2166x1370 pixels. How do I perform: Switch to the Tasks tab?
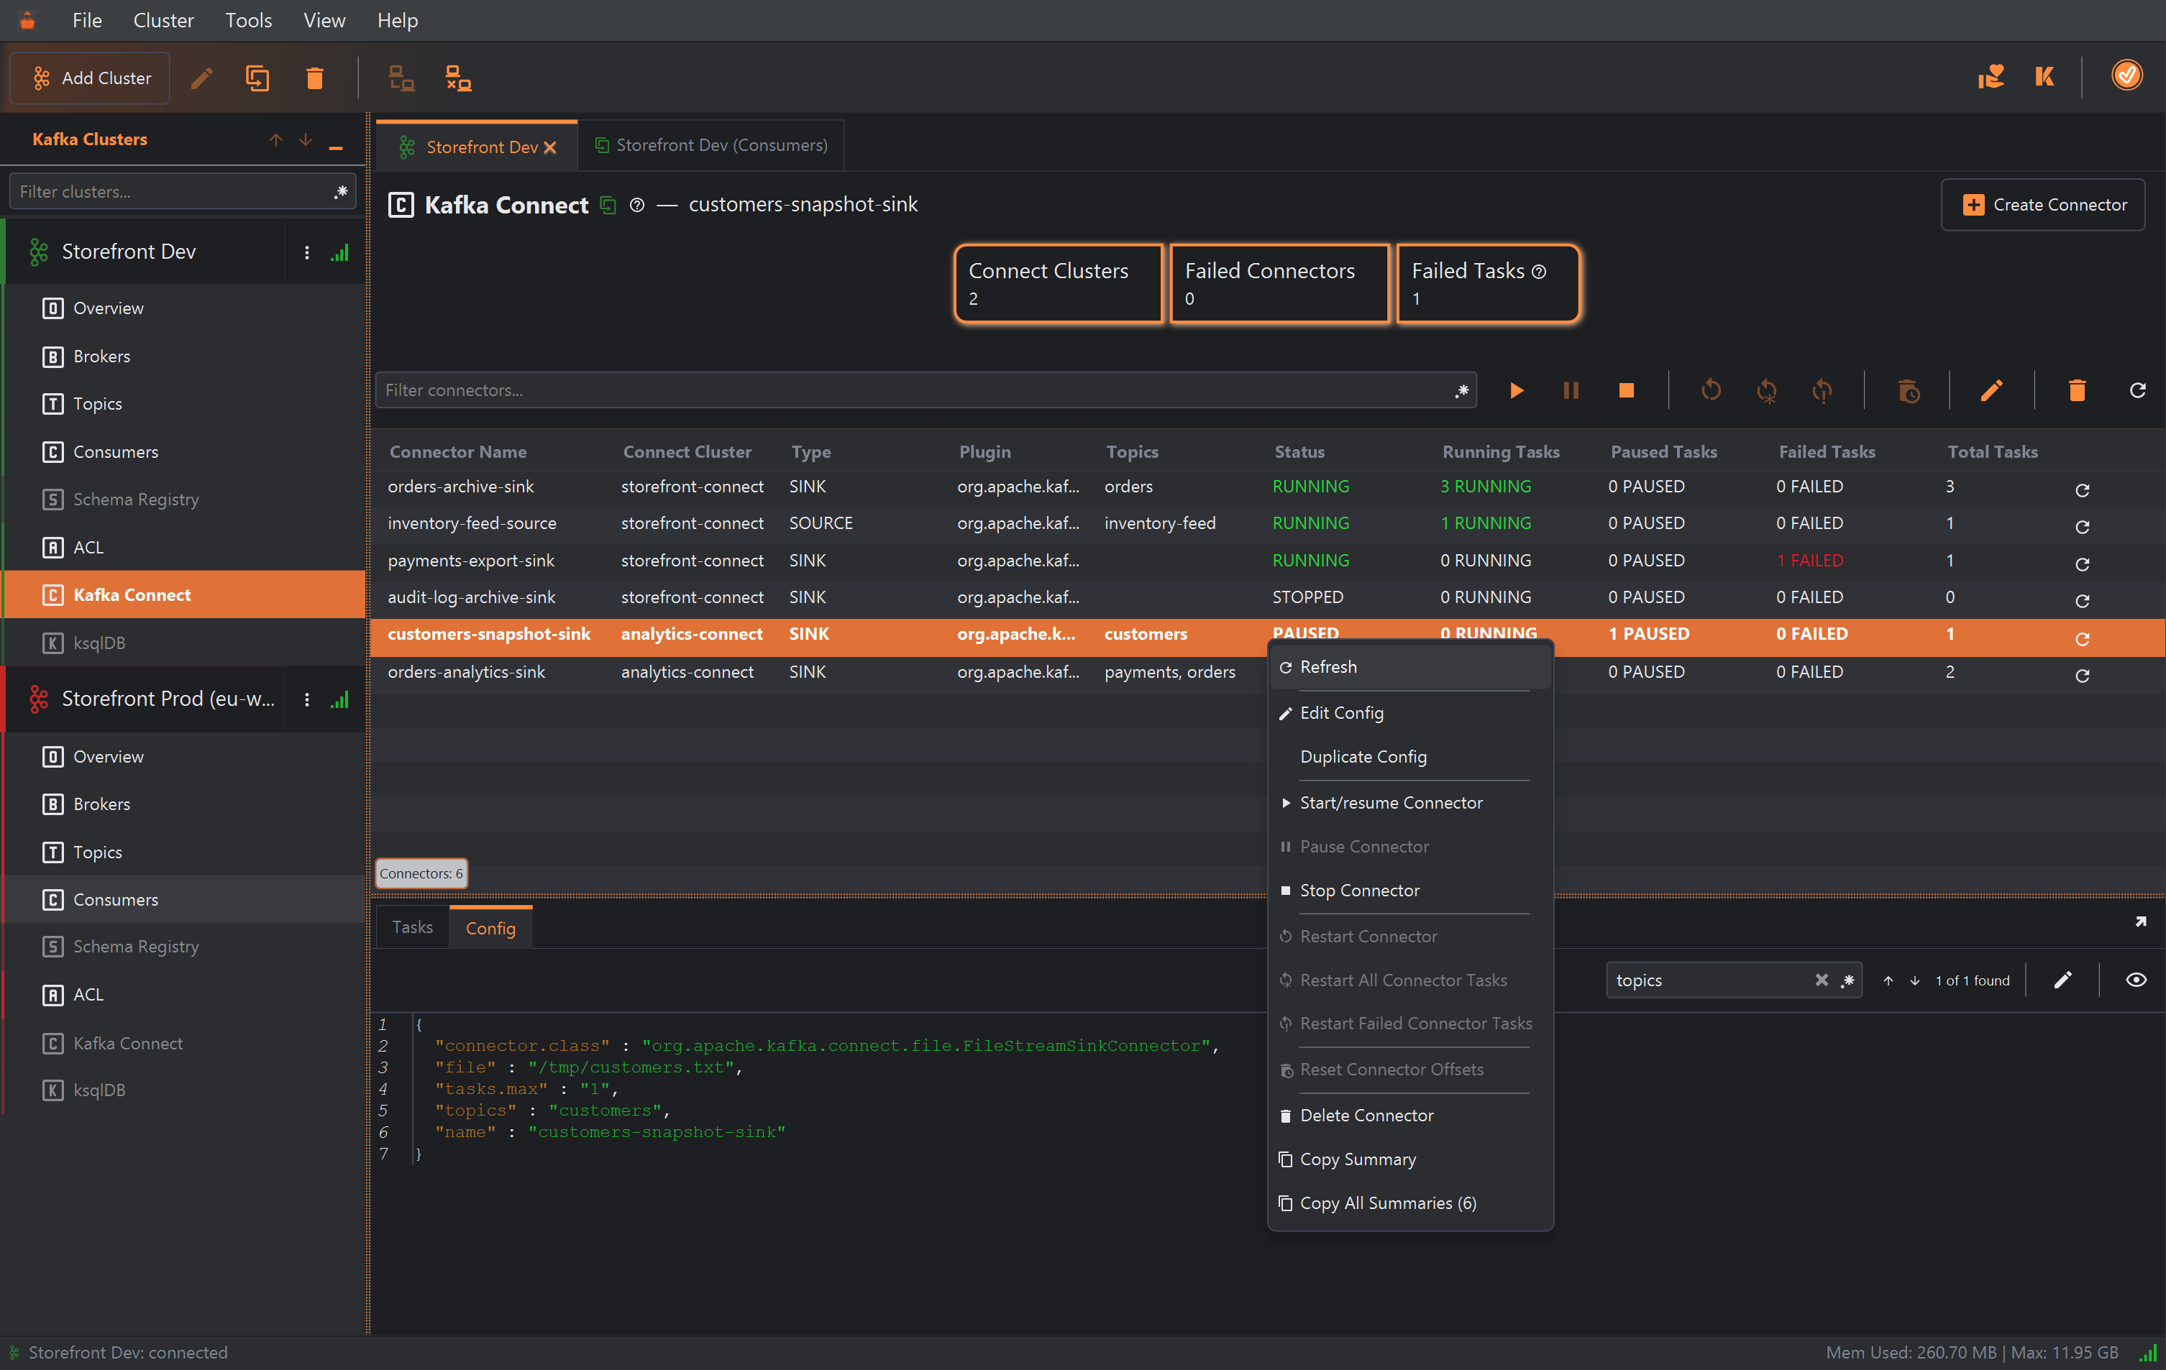(412, 927)
